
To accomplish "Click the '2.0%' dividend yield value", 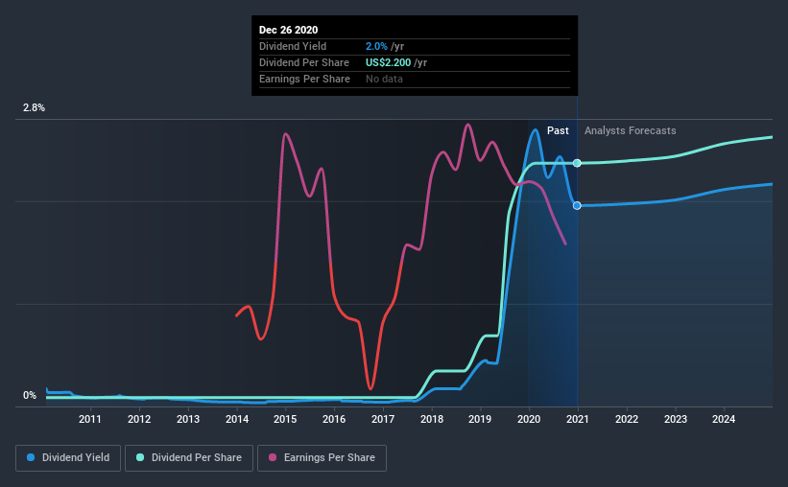I will pyautogui.click(x=376, y=46).
